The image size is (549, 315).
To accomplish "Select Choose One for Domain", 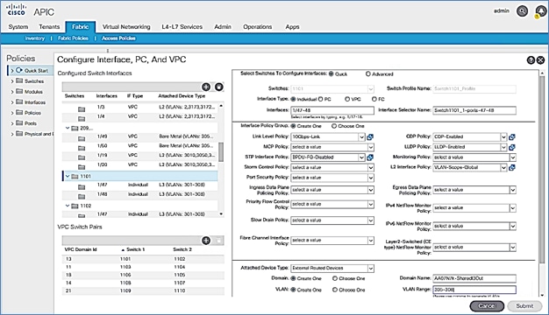I will click(335, 278).
